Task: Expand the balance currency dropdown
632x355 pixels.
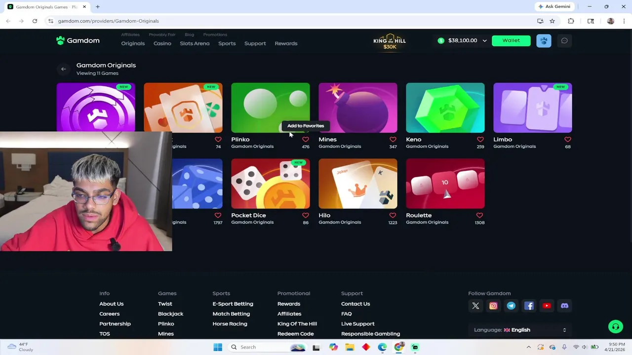Action: pos(484,40)
